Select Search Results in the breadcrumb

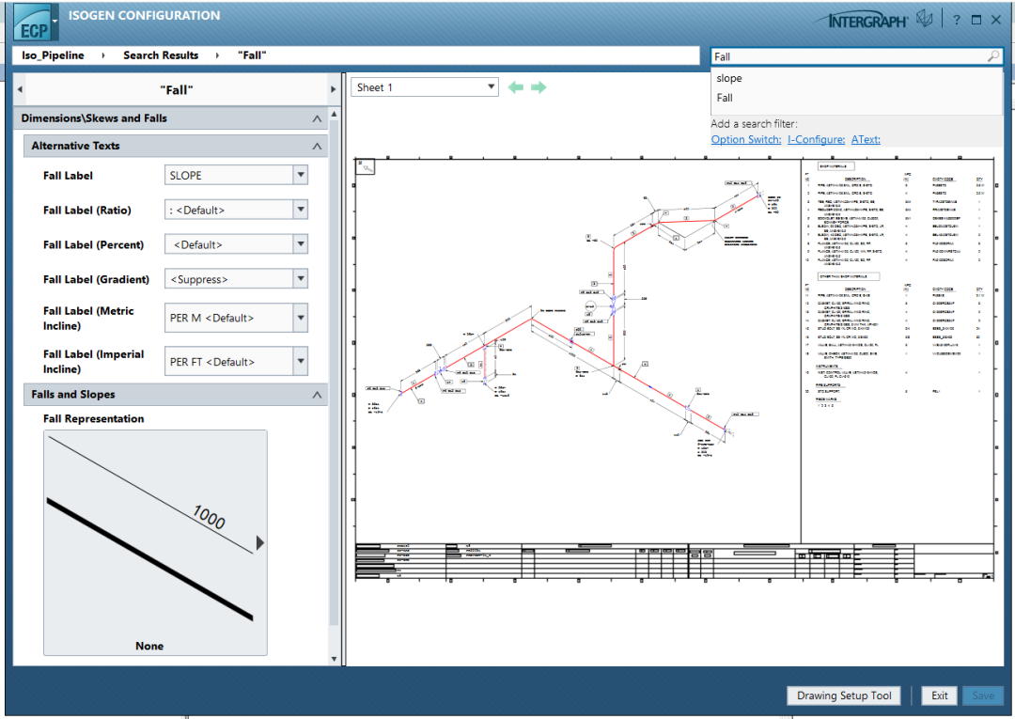(x=161, y=55)
